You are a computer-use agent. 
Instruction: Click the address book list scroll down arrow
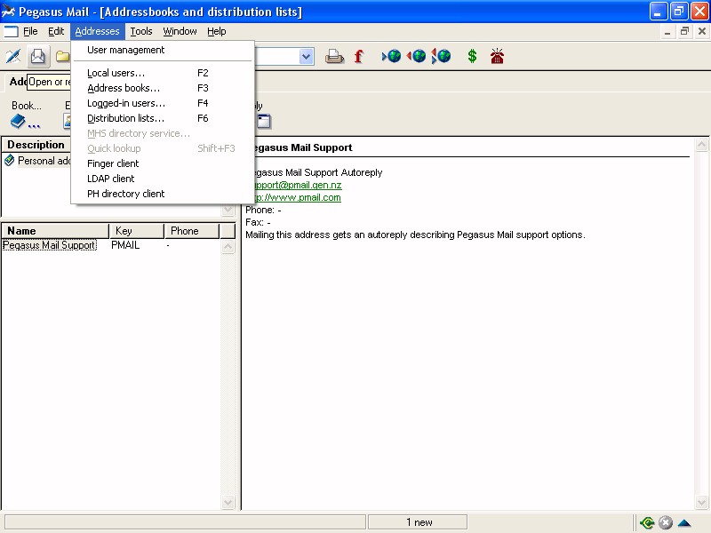point(228,210)
